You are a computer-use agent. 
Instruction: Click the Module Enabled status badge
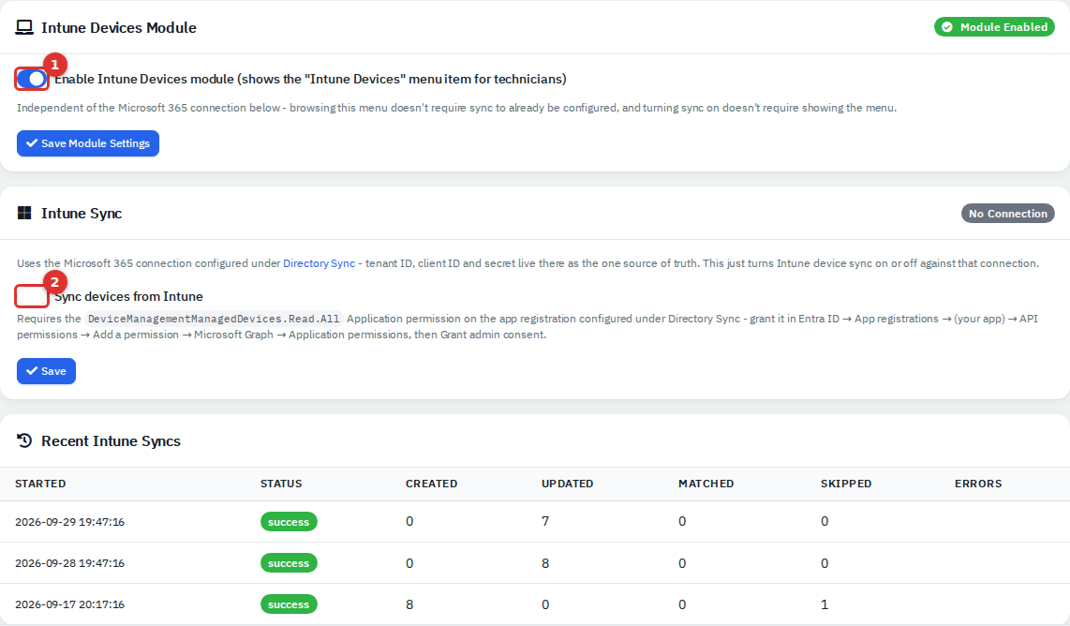click(x=994, y=27)
